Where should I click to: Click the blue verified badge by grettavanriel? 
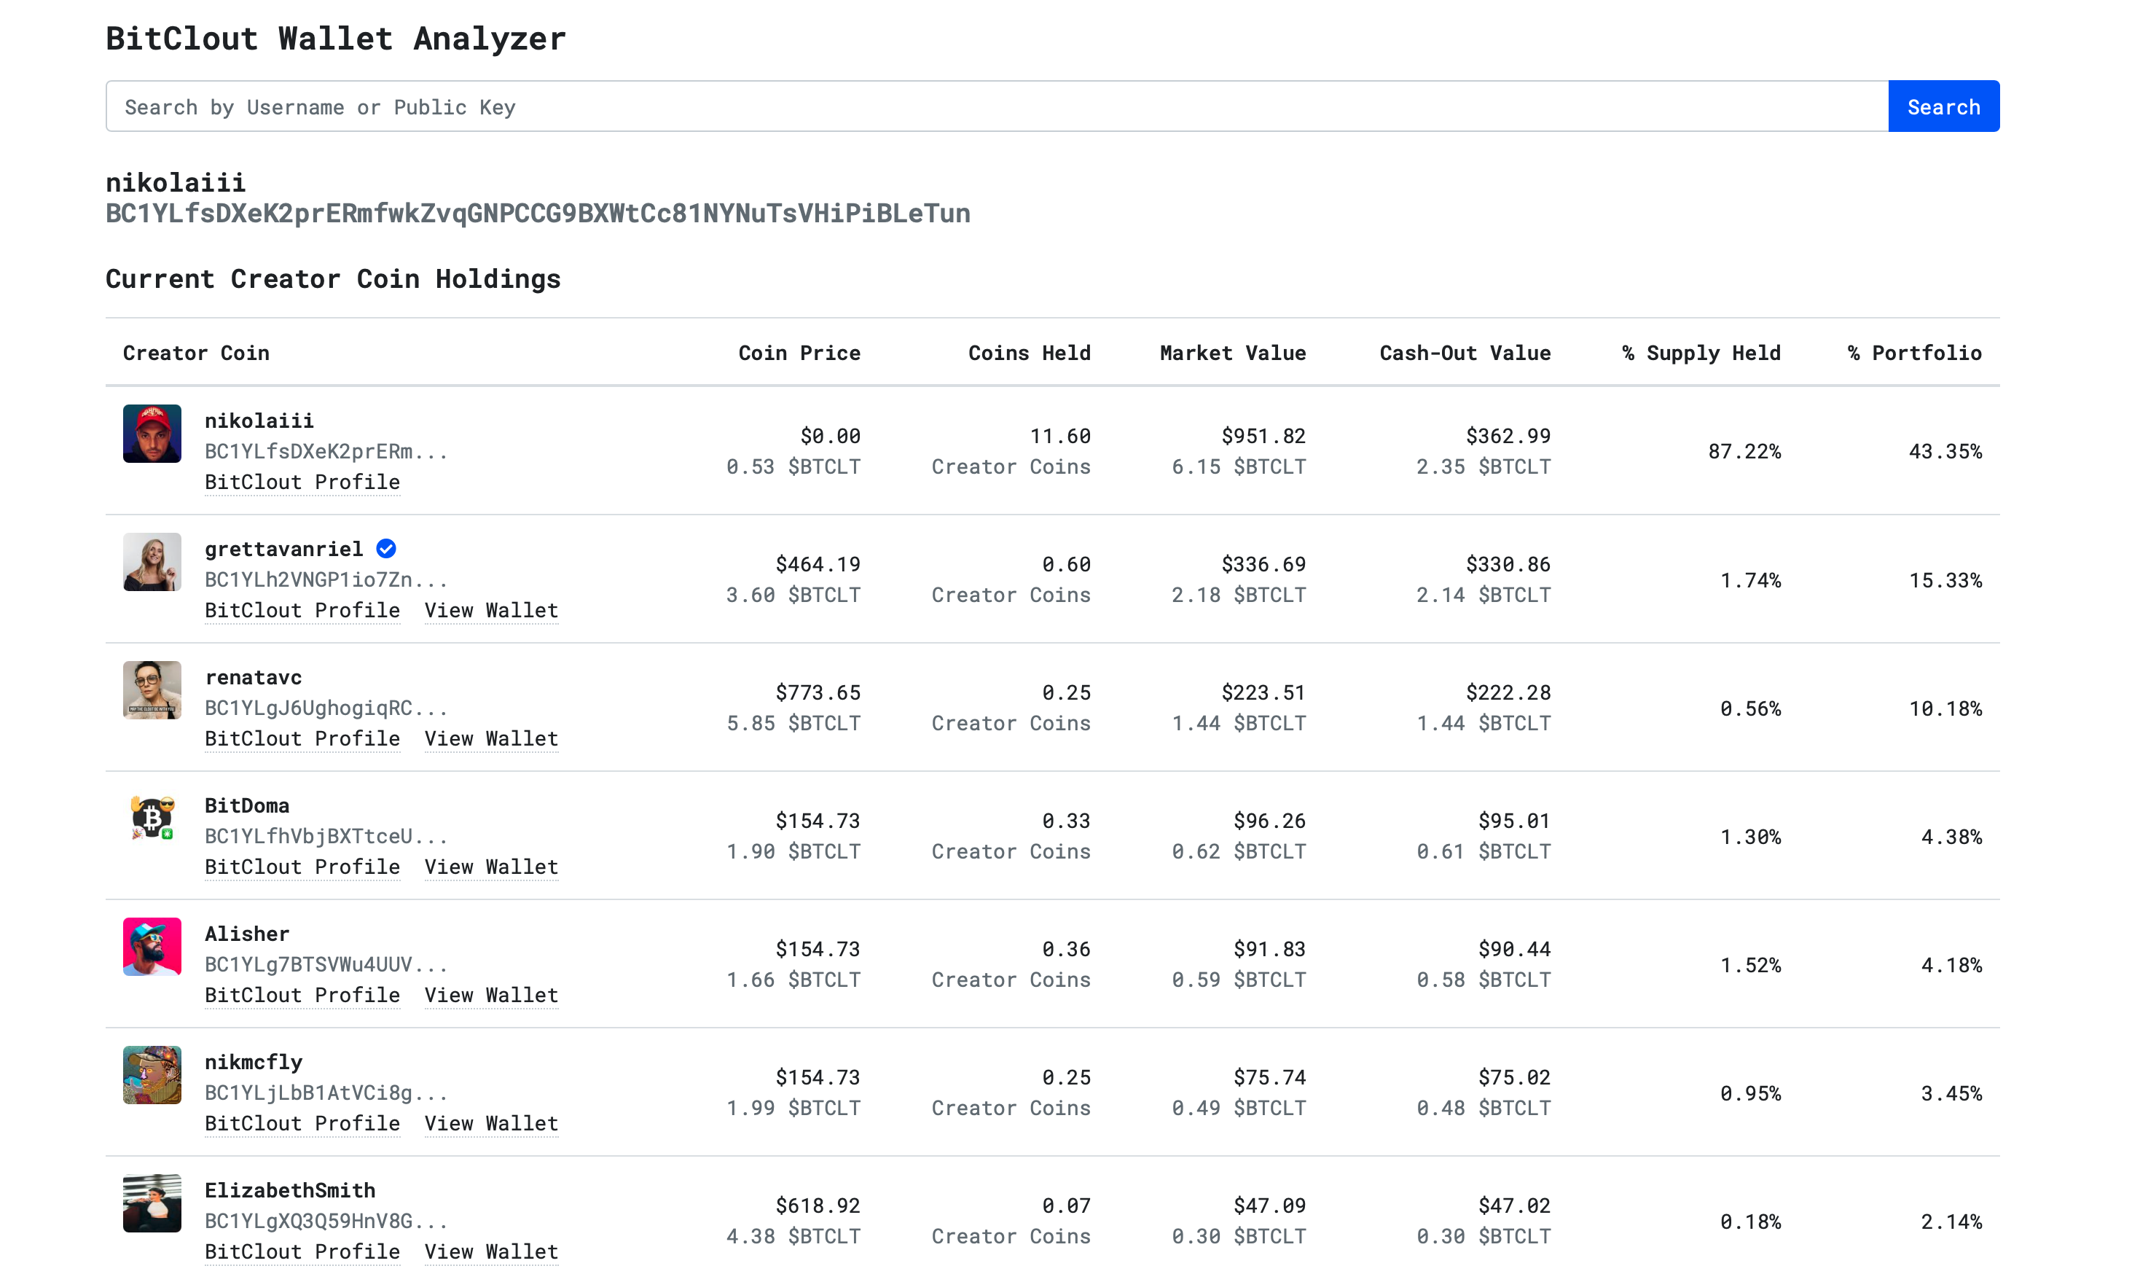click(x=386, y=549)
